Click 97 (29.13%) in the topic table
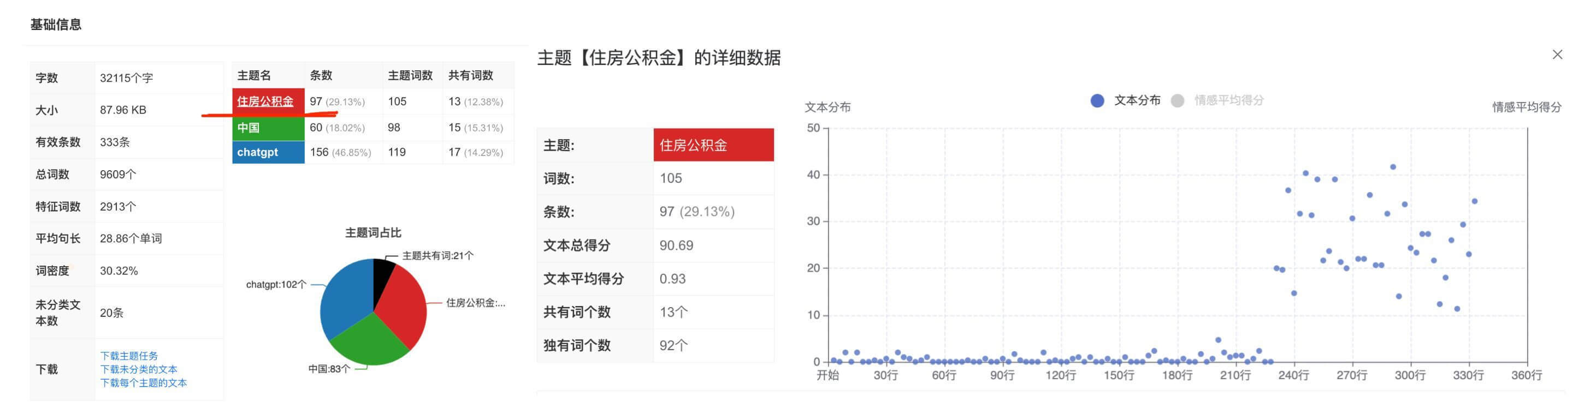The height and width of the screenshot is (408, 1573). coord(337,102)
